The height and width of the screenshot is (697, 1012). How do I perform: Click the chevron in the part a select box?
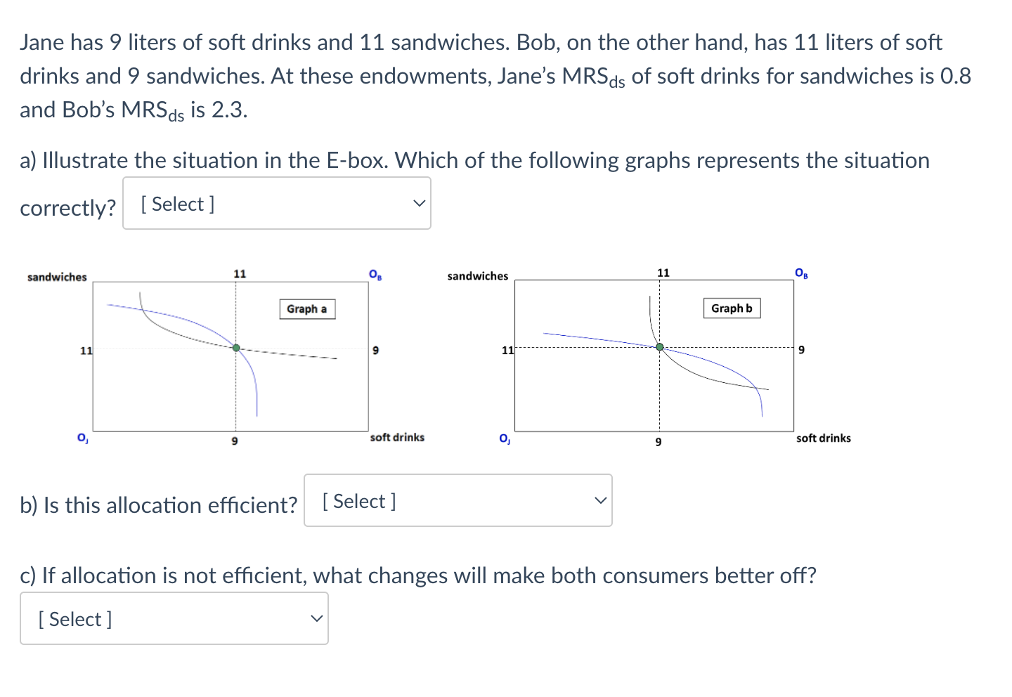pyautogui.click(x=419, y=203)
